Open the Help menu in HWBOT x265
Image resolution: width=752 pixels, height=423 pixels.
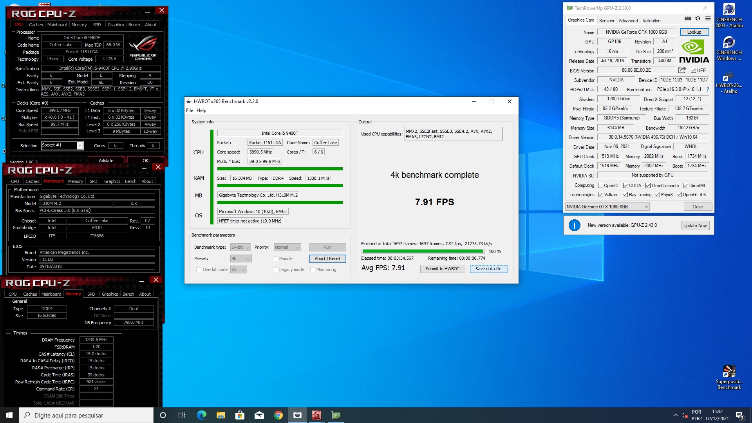201,110
